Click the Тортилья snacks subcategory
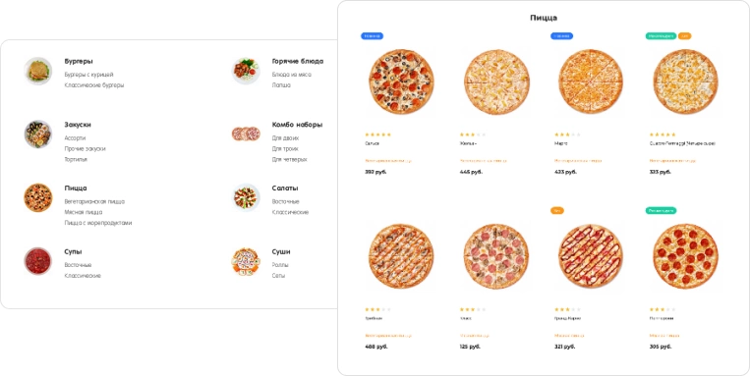The height and width of the screenshot is (376, 750). [76, 160]
